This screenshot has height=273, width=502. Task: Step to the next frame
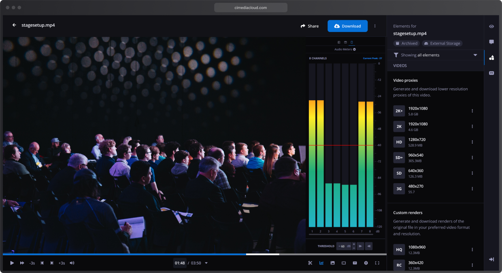(x=52, y=263)
